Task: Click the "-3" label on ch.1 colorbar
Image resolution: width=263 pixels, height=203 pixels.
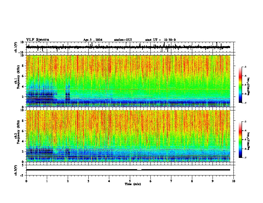Action: 245,67
